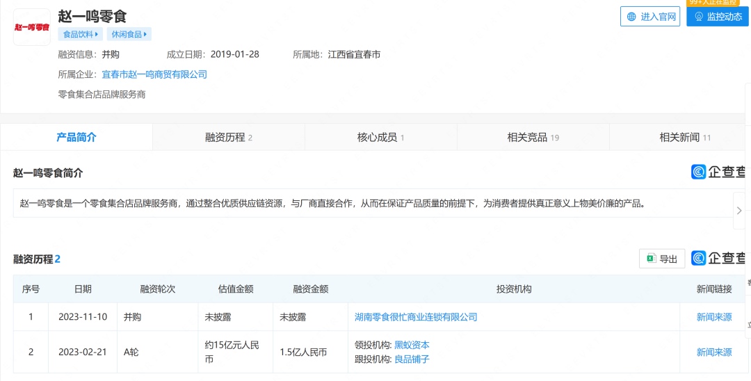Open company link 宜春市赵一鸣商贸有限公司
The image size is (751, 381).
(154, 74)
